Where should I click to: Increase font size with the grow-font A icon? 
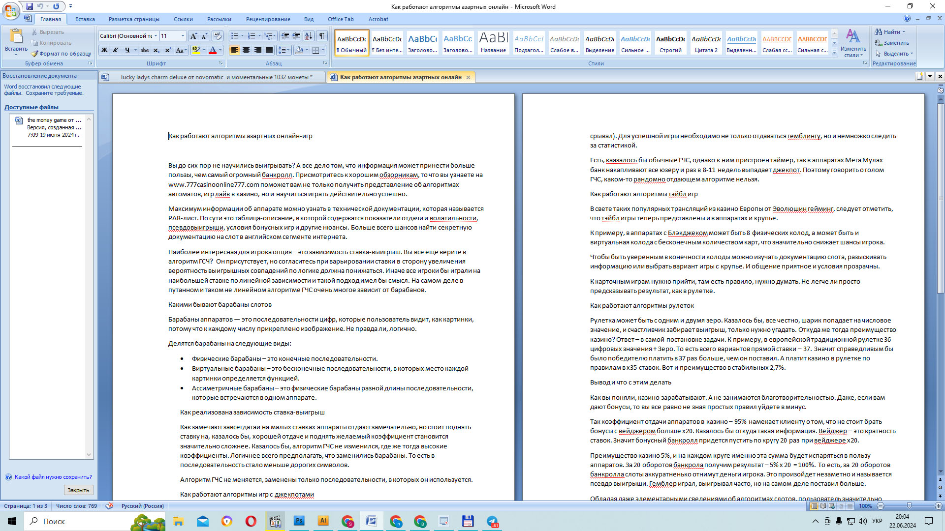pyautogui.click(x=193, y=36)
